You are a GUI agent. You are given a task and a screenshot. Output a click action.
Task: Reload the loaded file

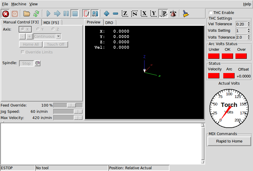tap(36, 13)
